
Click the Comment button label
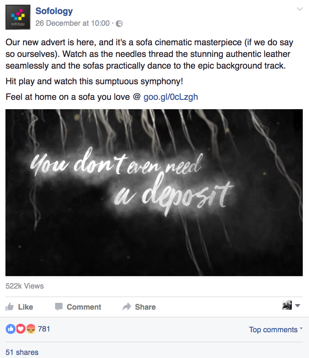pyautogui.click(x=84, y=307)
